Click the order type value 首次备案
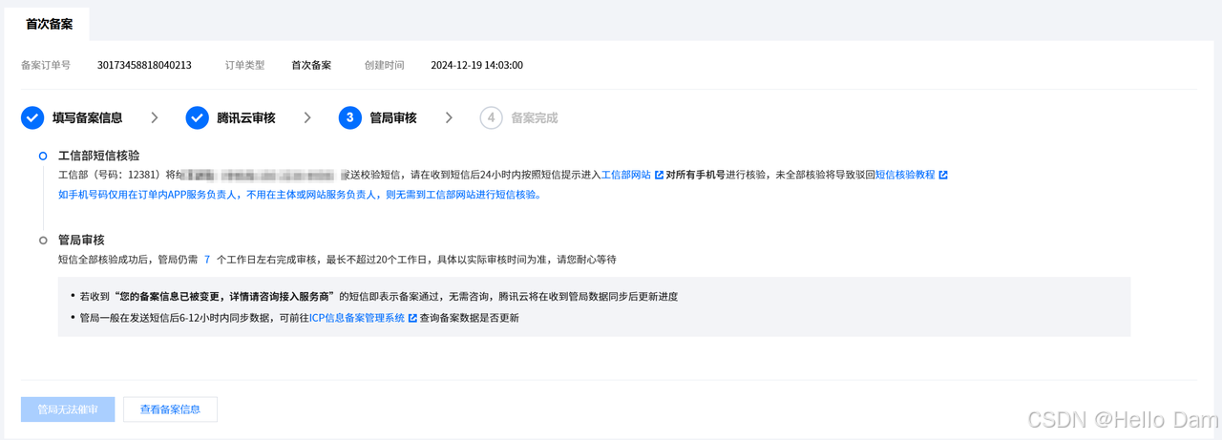 (x=311, y=66)
